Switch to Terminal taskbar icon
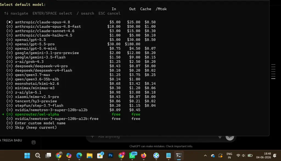 (179, 155)
